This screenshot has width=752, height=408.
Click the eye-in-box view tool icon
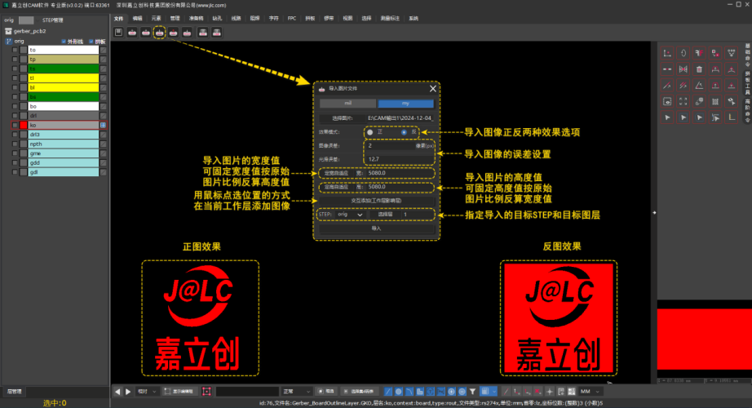(x=667, y=101)
